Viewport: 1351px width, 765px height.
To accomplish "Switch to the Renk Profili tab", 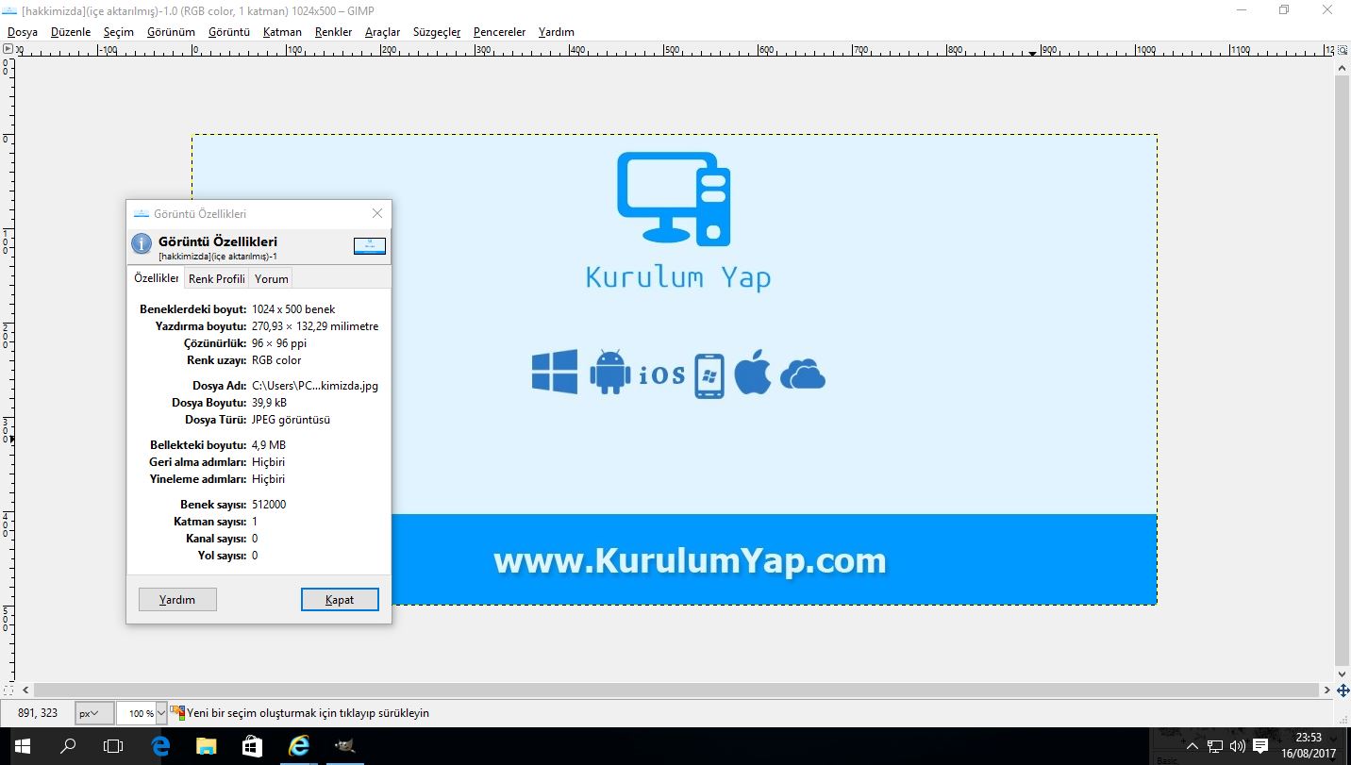I will 217,278.
